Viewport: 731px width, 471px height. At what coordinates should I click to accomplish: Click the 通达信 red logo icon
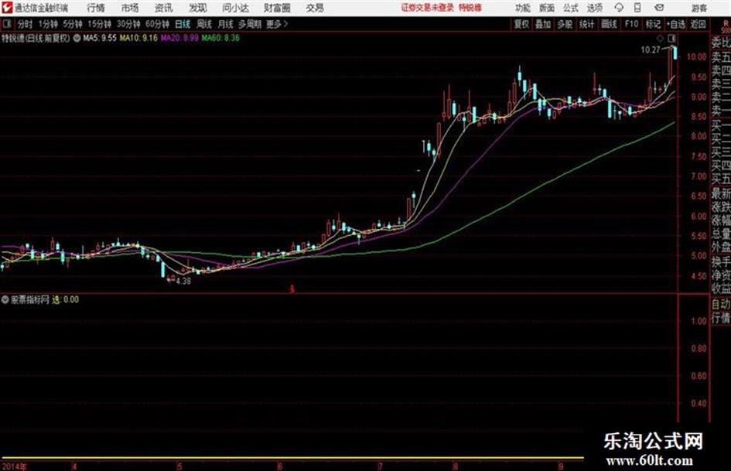click(6, 8)
